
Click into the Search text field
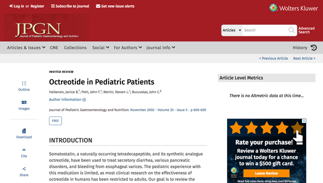266,30
